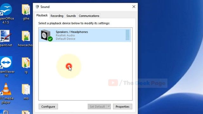
Task: Click the Speakers volume level meter
Action: (x=128, y=35)
